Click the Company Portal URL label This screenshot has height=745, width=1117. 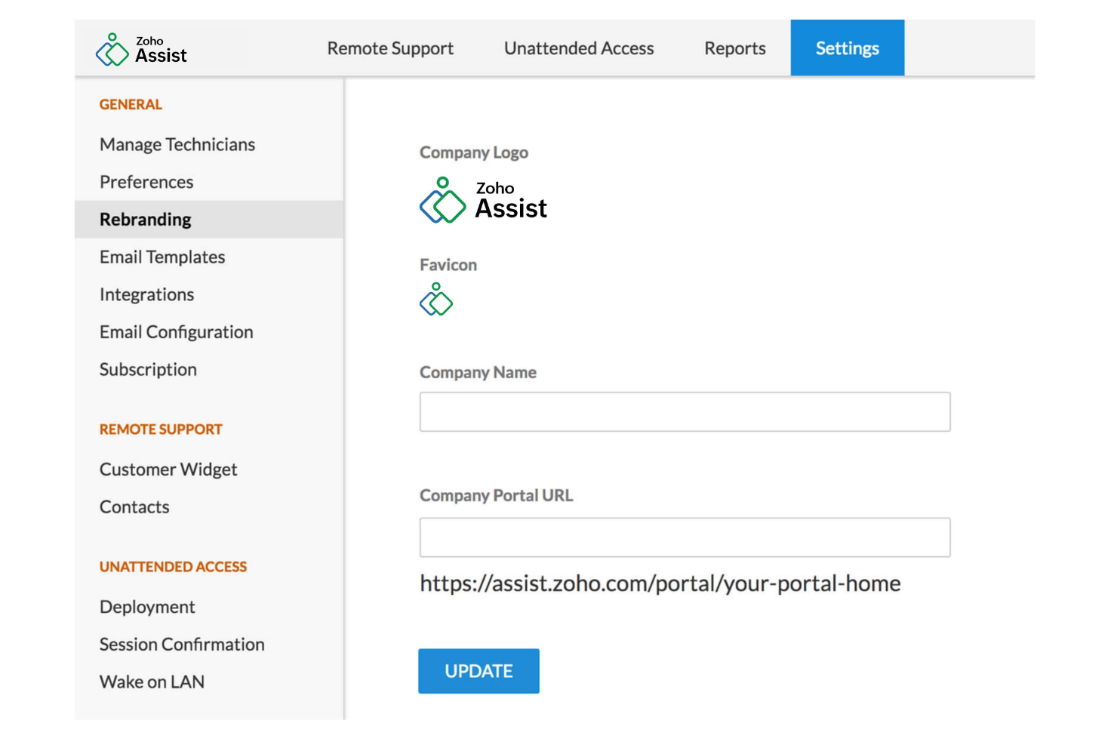(x=496, y=495)
